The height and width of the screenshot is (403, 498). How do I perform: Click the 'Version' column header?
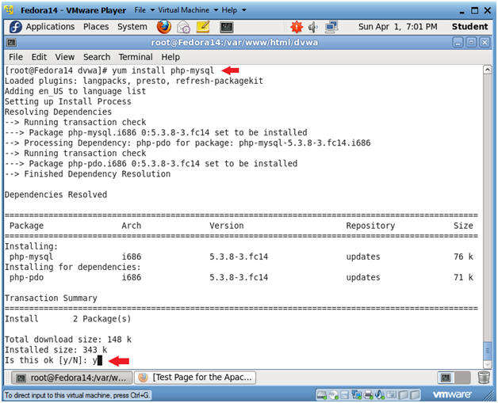(227, 226)
